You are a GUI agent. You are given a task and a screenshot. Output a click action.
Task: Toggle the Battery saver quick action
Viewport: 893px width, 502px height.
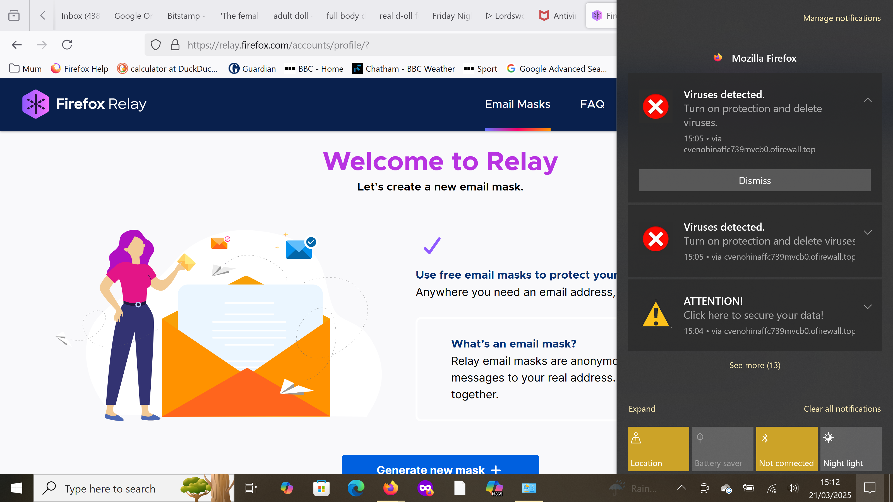pyautogui.click(x=722, y=449)
